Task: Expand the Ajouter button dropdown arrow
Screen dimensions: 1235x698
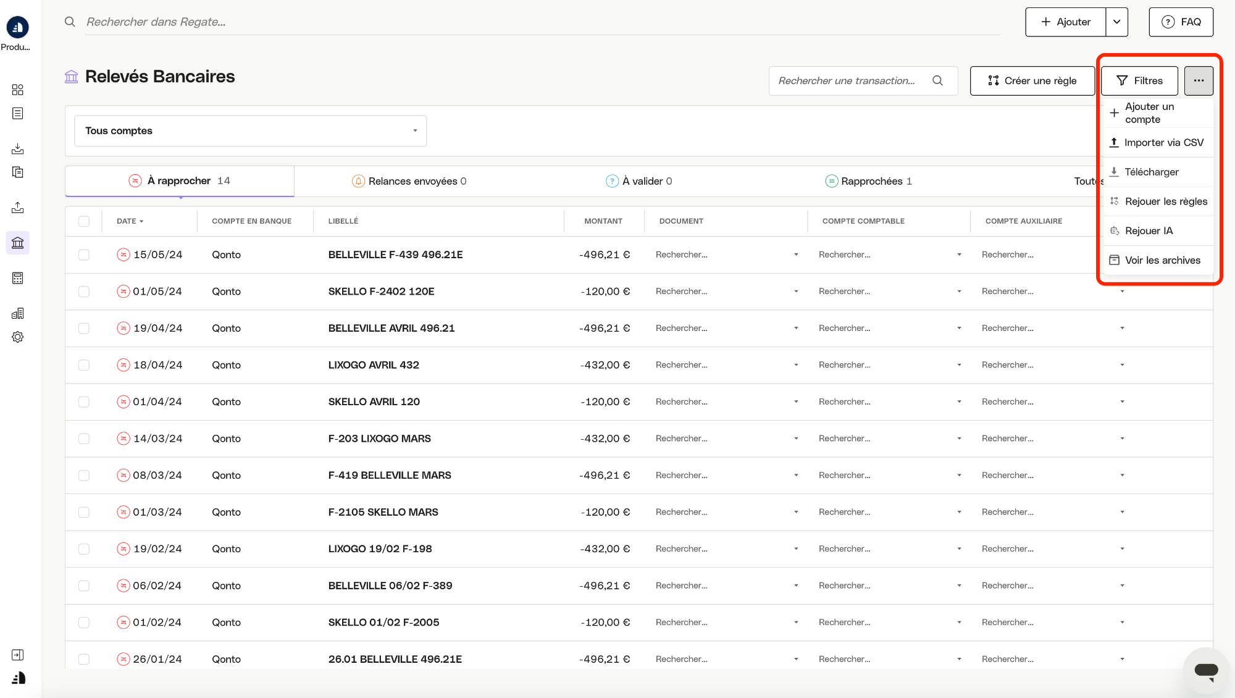Action: tap(1116, 22)
